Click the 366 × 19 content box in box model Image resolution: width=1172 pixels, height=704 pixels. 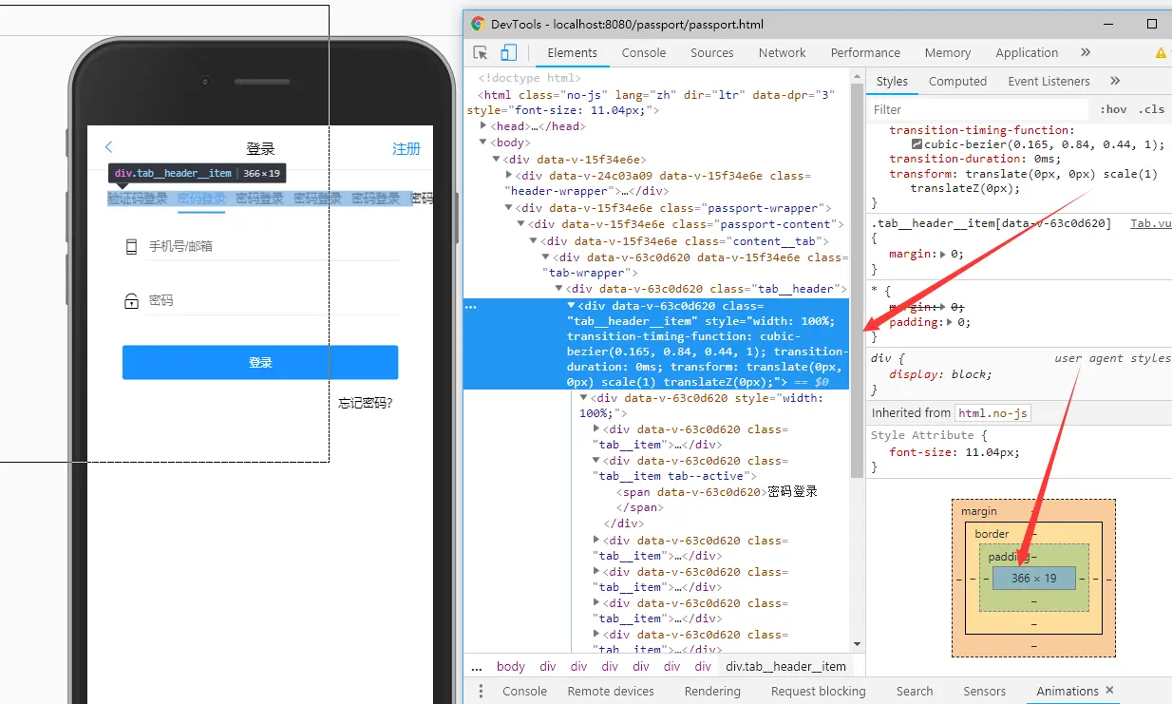(x=1033, y=578)
